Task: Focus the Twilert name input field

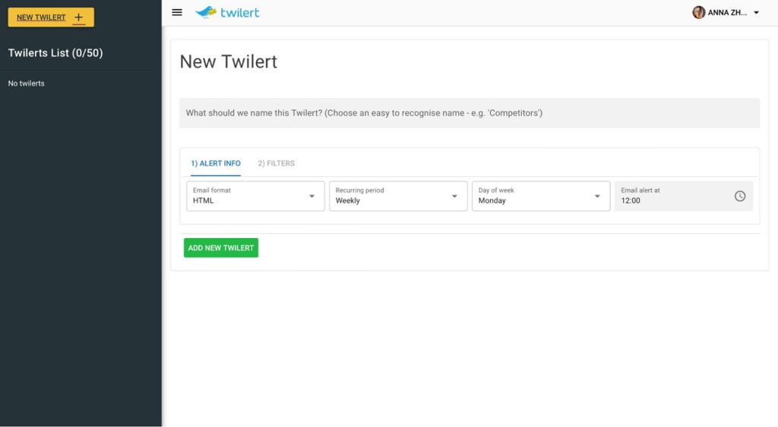Action: pyautogui.click(x=469, y=113)
